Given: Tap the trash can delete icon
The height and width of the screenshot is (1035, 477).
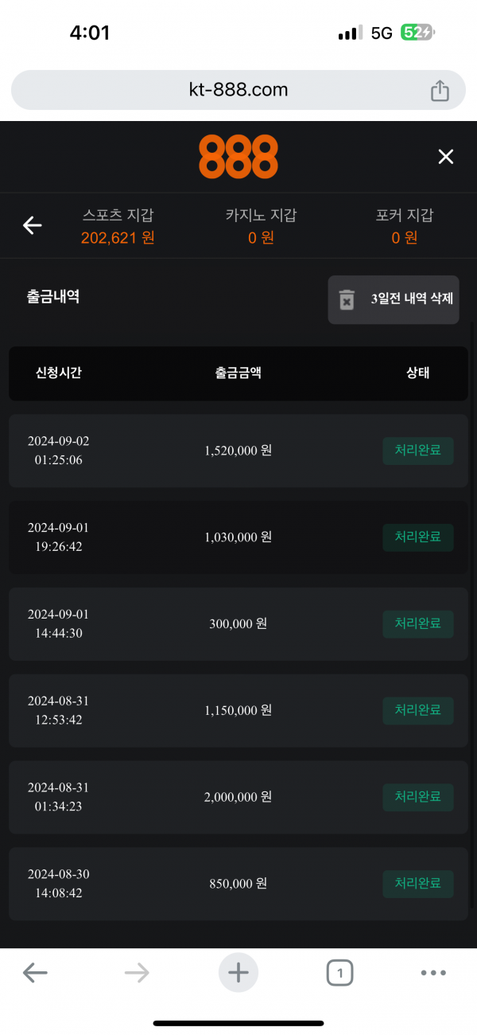Looking at the screenshot, I should [347, 300].
